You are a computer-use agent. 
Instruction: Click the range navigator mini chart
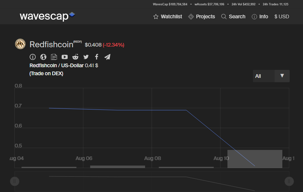click(152, 181)
